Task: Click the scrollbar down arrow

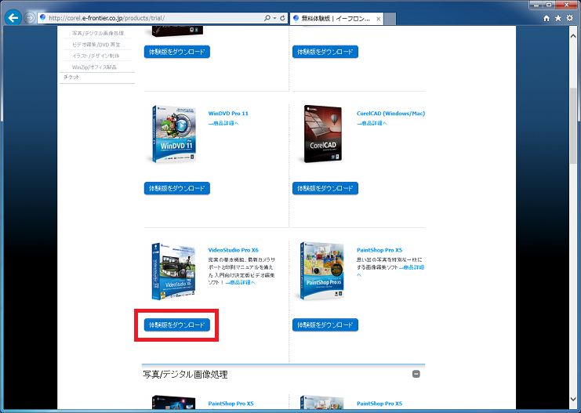Action: point(573,400)
